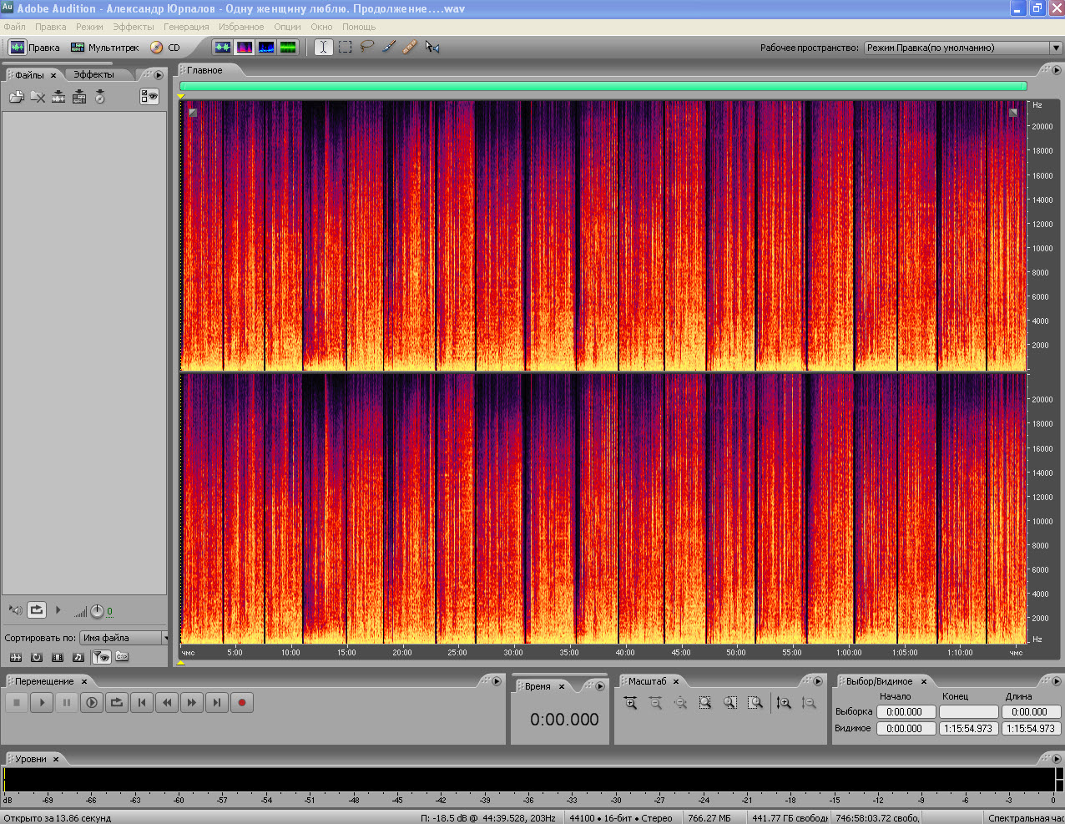
Task: Click the Close File icon in Files panel
Action: click(x=38, y=97)
